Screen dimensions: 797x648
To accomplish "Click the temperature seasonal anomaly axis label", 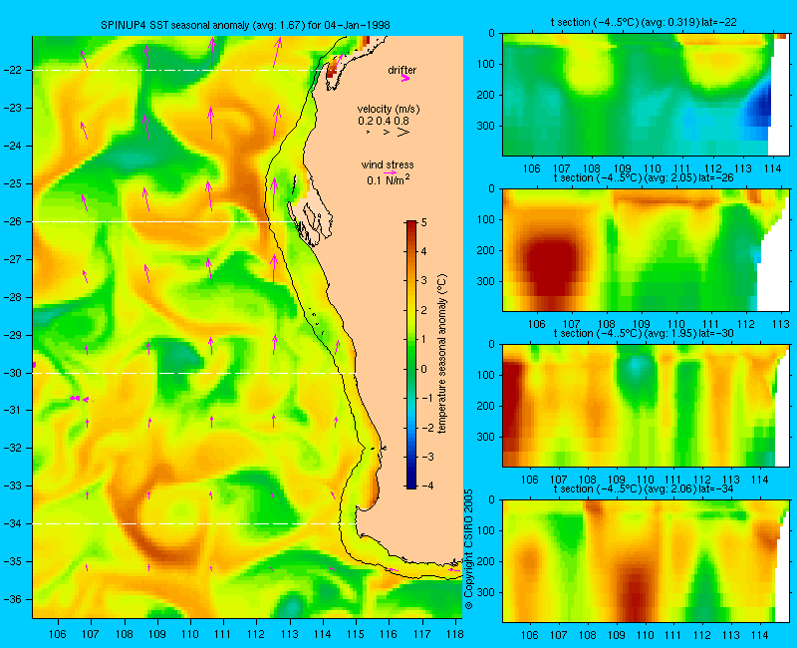I will click(441, 354).
